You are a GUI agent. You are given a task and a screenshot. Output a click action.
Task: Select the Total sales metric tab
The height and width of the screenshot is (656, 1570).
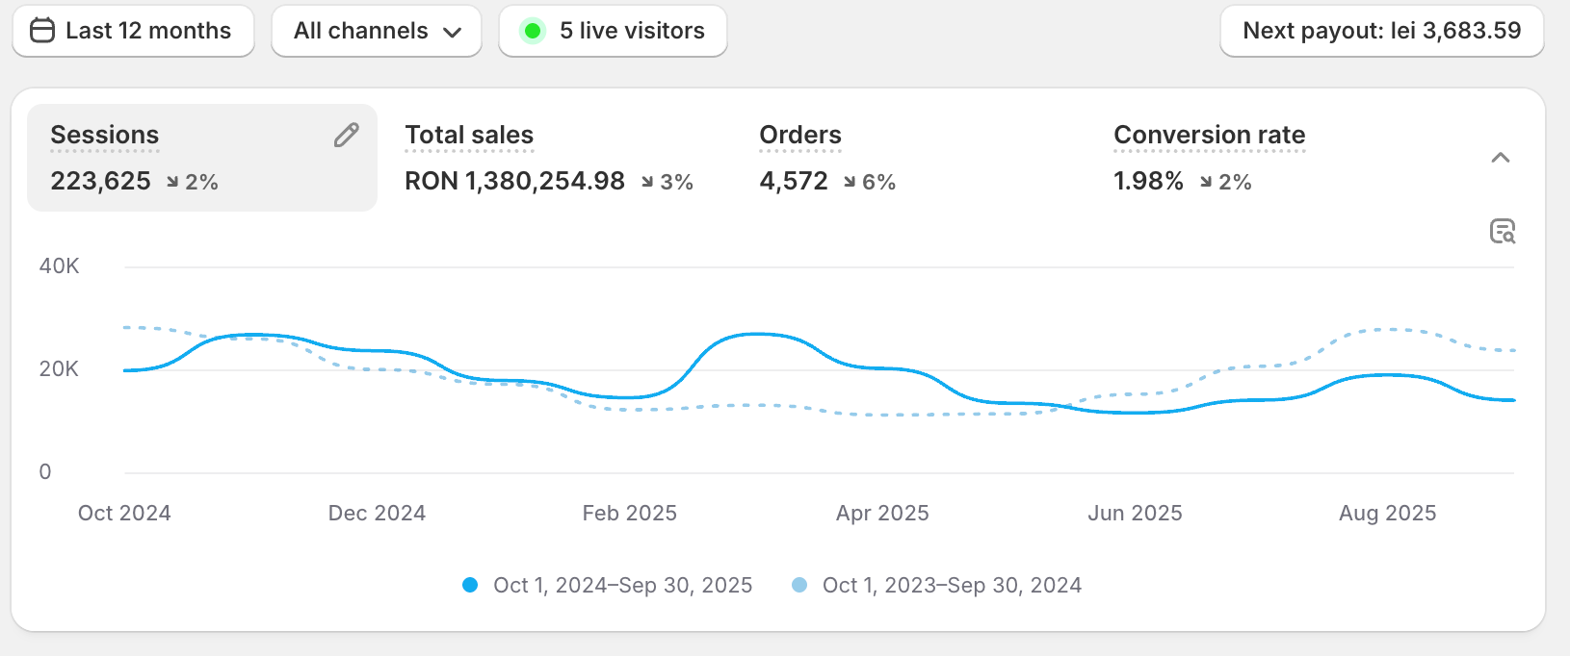click(x=469, y=136)
